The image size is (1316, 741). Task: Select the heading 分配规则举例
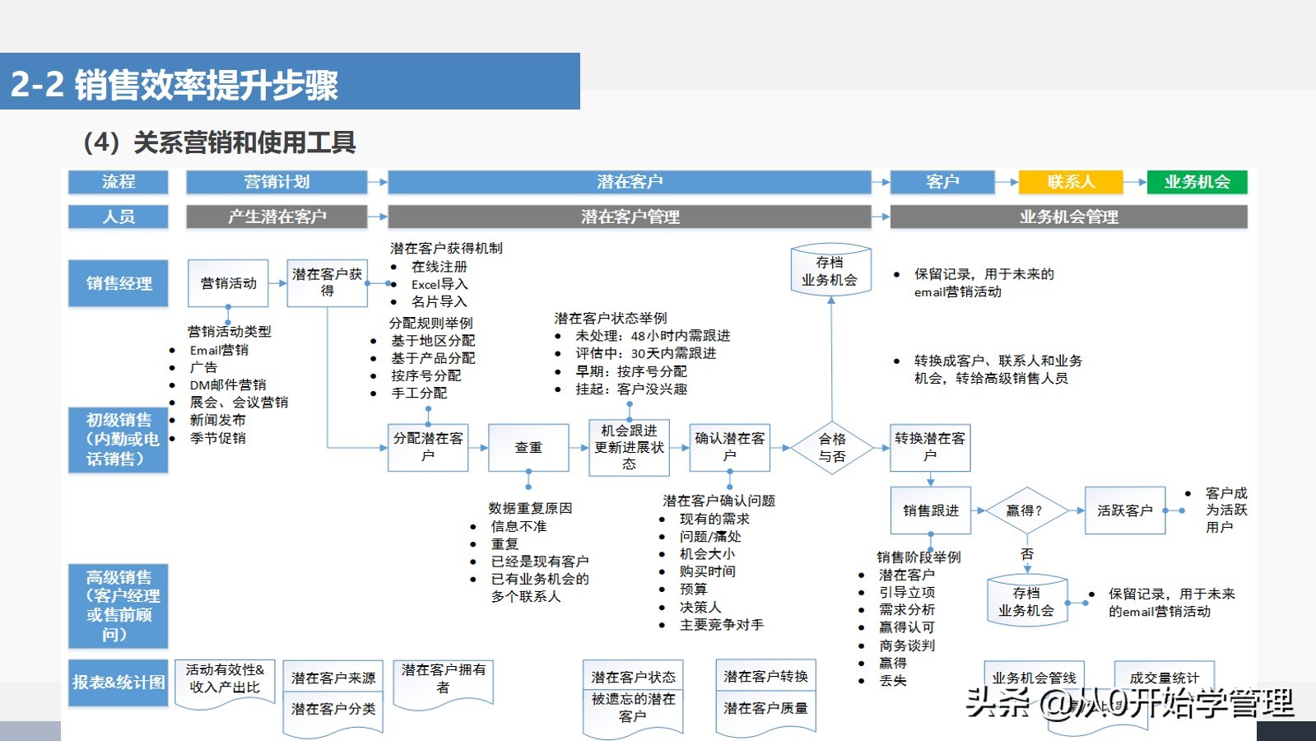[430, 323]
